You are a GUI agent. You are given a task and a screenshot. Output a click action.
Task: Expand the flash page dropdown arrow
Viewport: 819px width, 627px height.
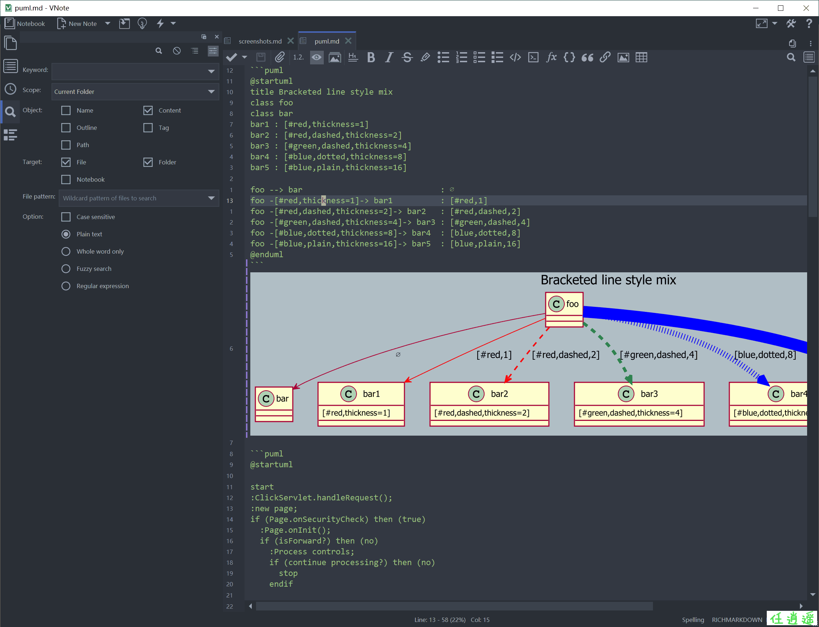[x=173, y=23]
